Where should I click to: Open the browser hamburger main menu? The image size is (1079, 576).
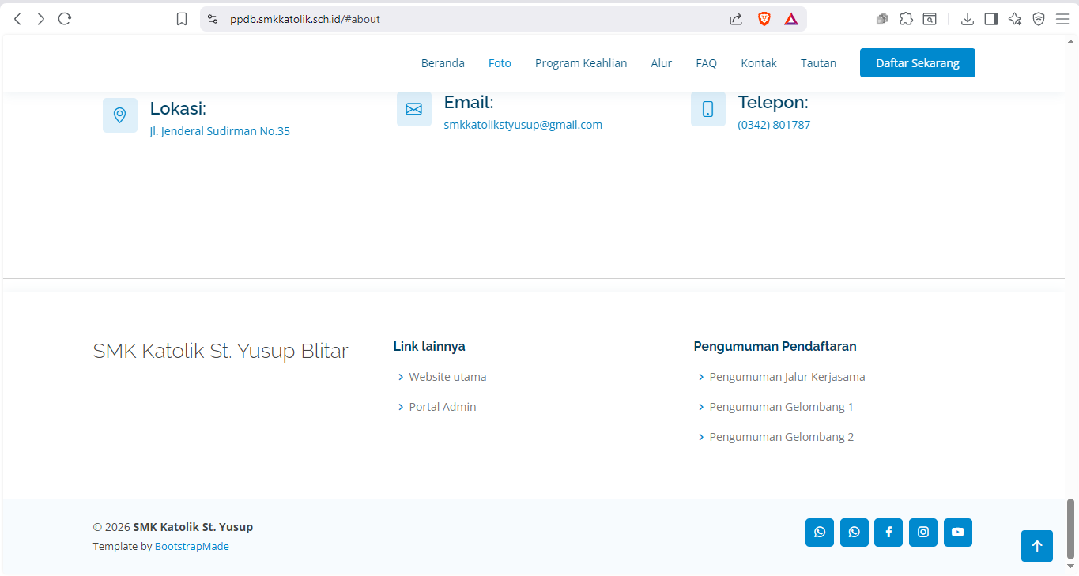tap(1062, 19)
